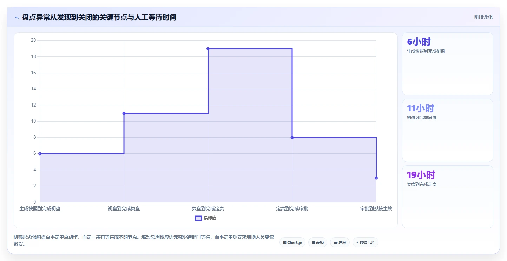Viewport: 507px width, 261px height.
Task: Click the y-axis label 20
Action: pos(33,40)
